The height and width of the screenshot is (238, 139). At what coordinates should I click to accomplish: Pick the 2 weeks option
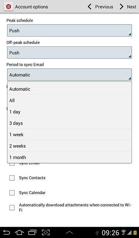pos(69,146)
